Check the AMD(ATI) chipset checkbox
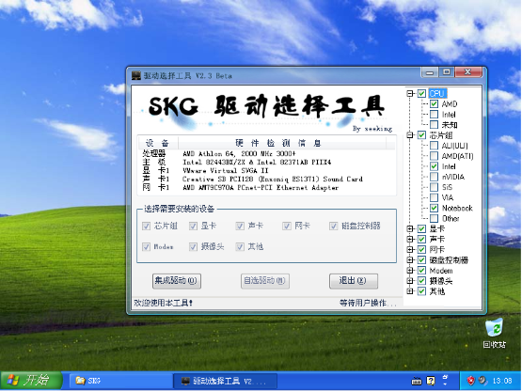This screenshot has height=391, width=522. (434, 156)
